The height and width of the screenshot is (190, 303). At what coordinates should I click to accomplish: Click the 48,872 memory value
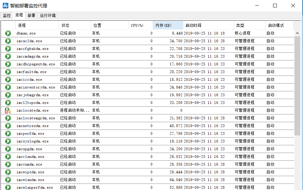coord(176,126)
